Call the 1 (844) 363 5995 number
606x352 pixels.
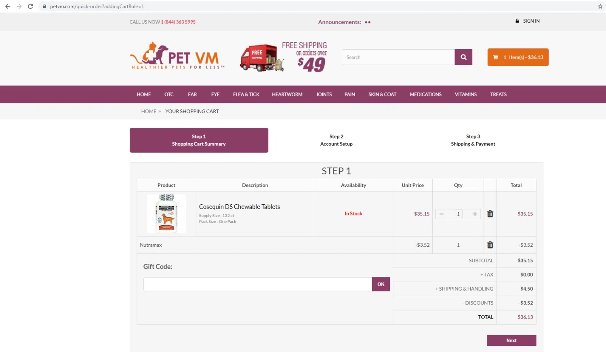(x=178, y=22)
